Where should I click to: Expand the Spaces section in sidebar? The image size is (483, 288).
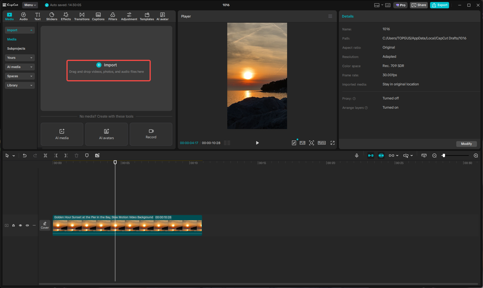20,76
